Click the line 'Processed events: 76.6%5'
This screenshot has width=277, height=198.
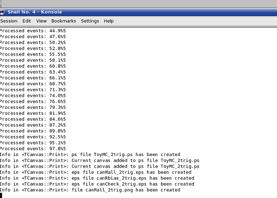pos(33,101)
